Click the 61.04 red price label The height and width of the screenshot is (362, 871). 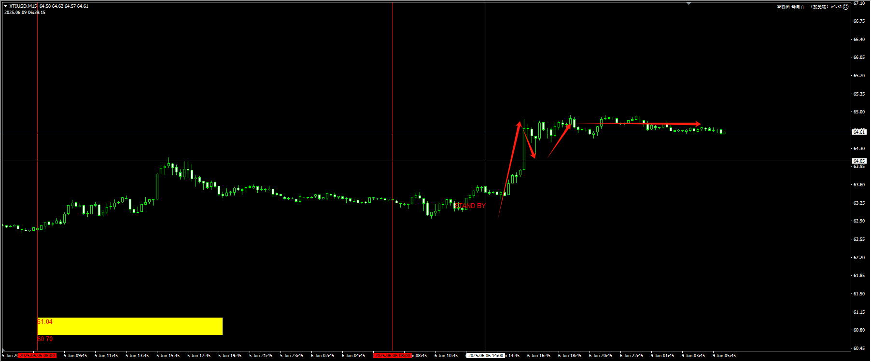pos(45,322)
